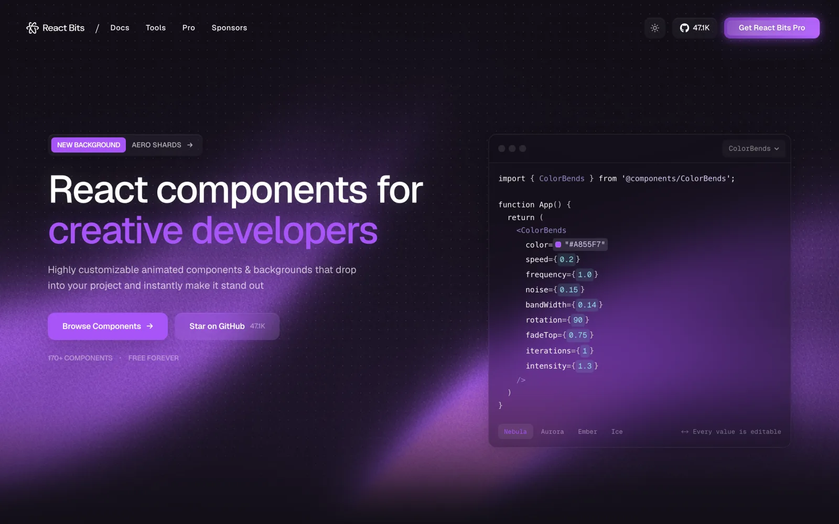
Task: Open the Tools menu item
Action: click(156, 28)
